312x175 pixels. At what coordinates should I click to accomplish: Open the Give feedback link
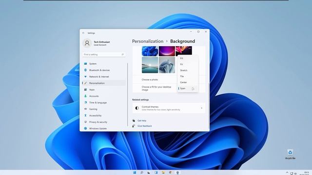point(145,126)
